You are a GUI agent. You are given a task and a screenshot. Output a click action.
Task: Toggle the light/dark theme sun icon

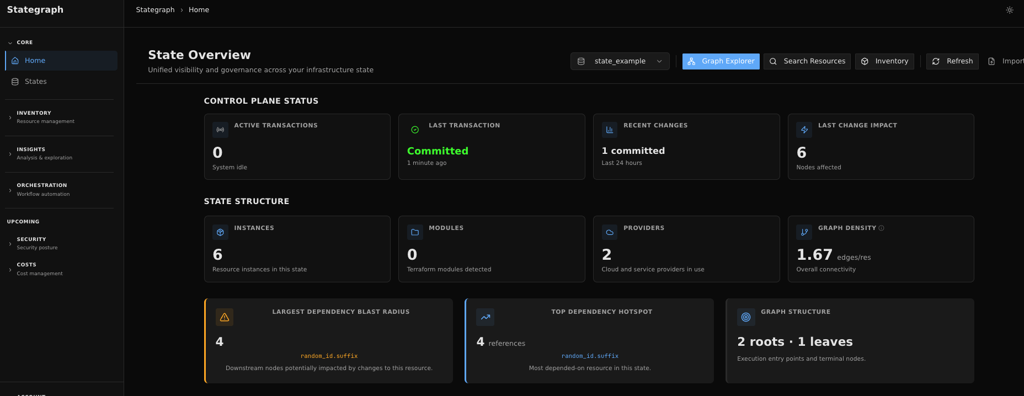pos(1010,10)
